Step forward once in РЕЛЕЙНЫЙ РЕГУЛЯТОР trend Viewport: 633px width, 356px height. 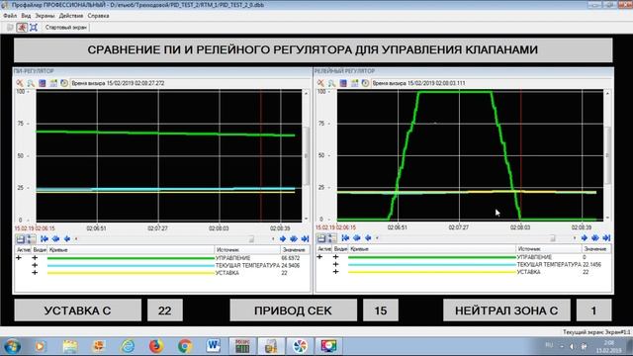pos(584,238)
